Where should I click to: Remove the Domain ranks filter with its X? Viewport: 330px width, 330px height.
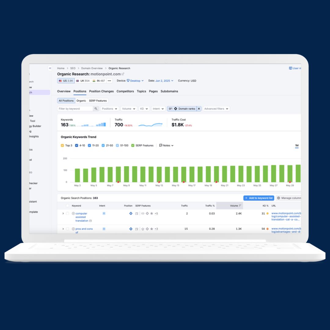tap(199, 109)
